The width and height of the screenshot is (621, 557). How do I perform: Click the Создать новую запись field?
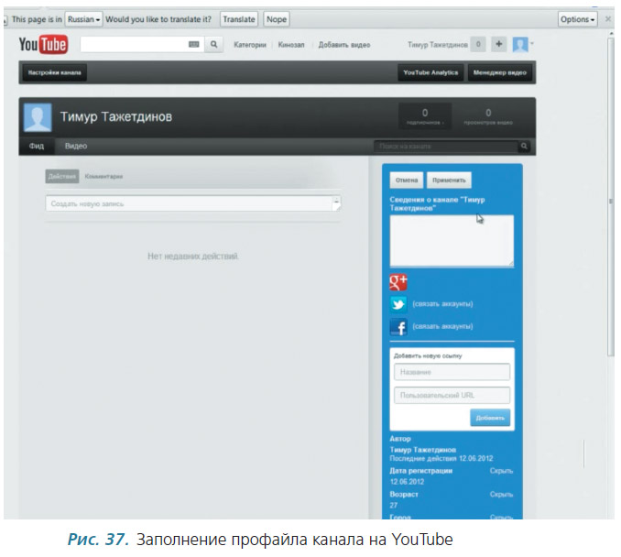(x=193, y=203)
